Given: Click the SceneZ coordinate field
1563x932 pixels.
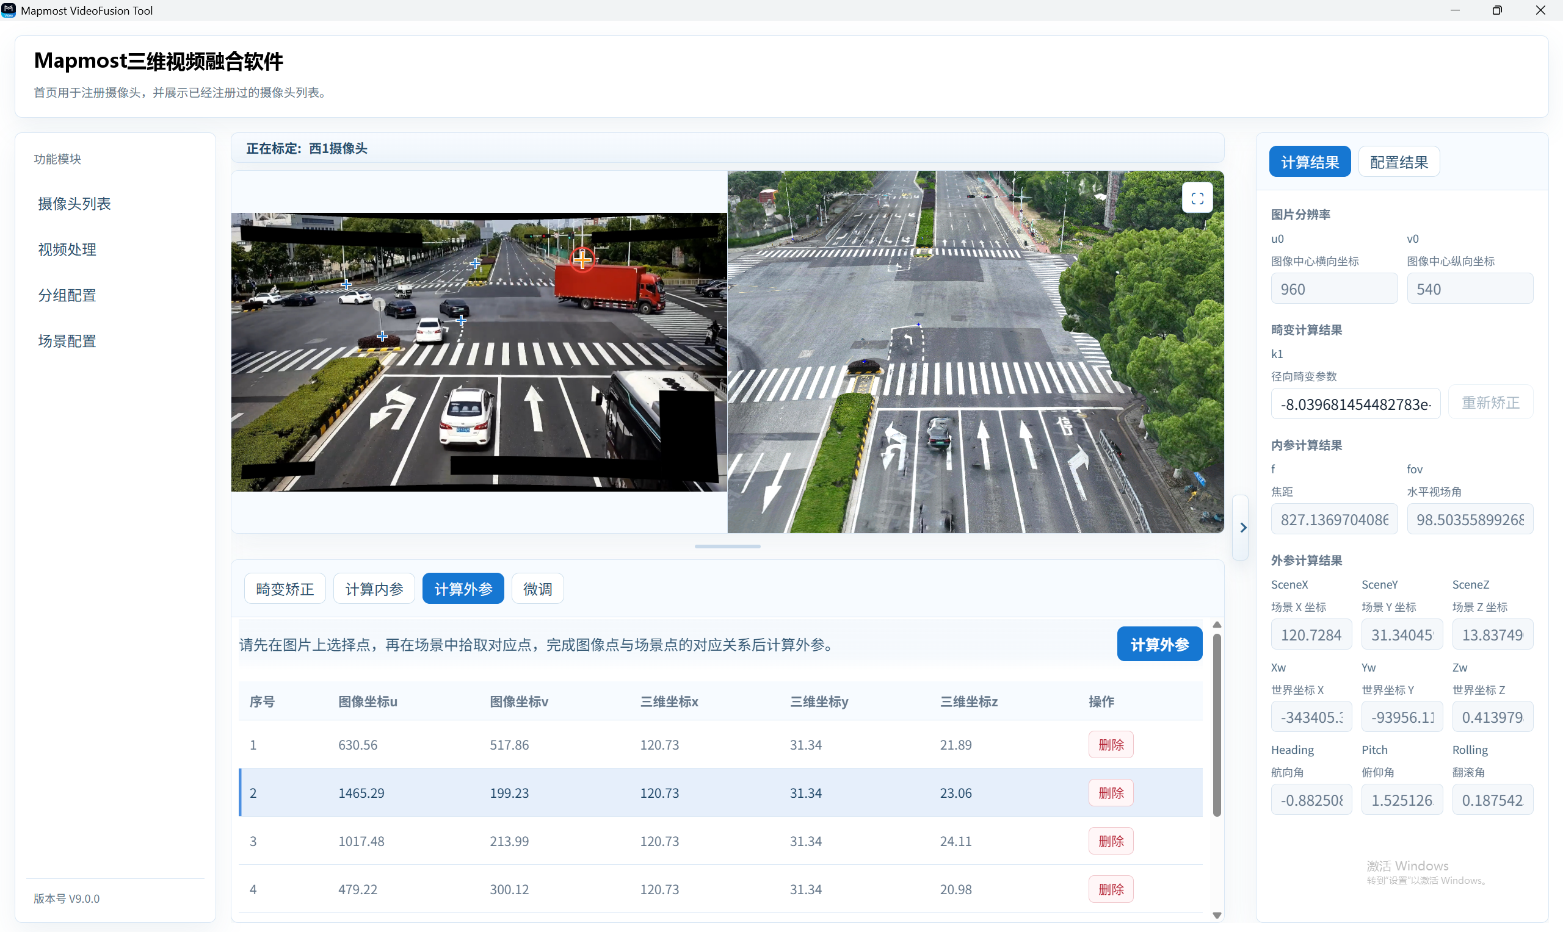Looking at the screenshot, I should click(x=1493, y=634).
